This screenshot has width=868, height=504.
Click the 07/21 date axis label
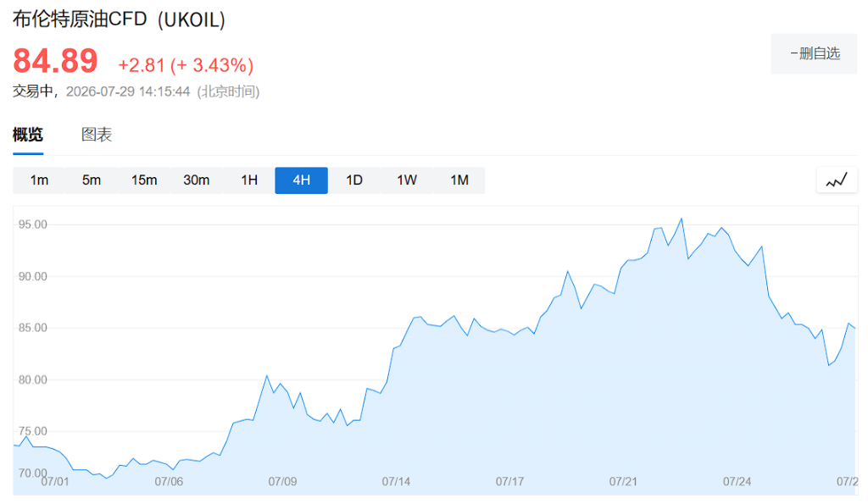623,481
